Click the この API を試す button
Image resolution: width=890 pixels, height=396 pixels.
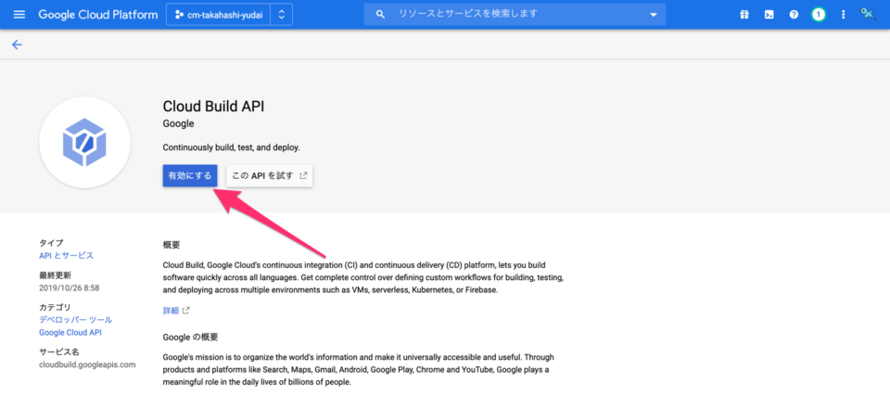click(270, 175)
